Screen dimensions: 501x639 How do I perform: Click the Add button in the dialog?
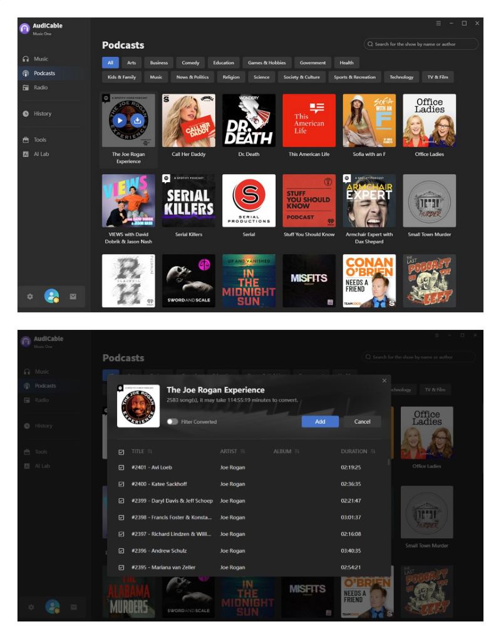(320, 422)
